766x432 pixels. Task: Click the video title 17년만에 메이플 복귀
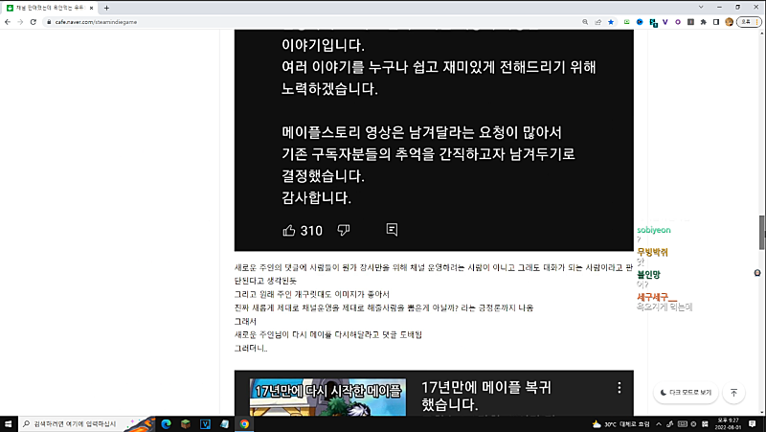486,396
